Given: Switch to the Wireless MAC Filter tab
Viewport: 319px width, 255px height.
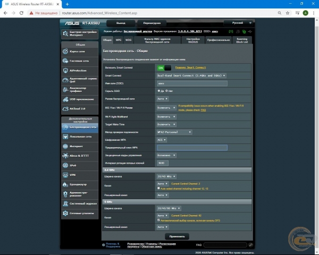Looking at the screenshot, I should click(x=157, y=40).
